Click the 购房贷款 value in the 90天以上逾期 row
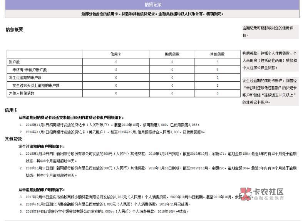308x221 pixels. pos(172,85)
